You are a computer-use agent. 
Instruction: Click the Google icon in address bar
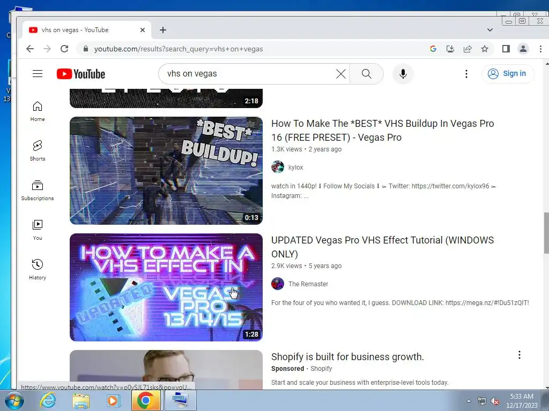(433, 49)
